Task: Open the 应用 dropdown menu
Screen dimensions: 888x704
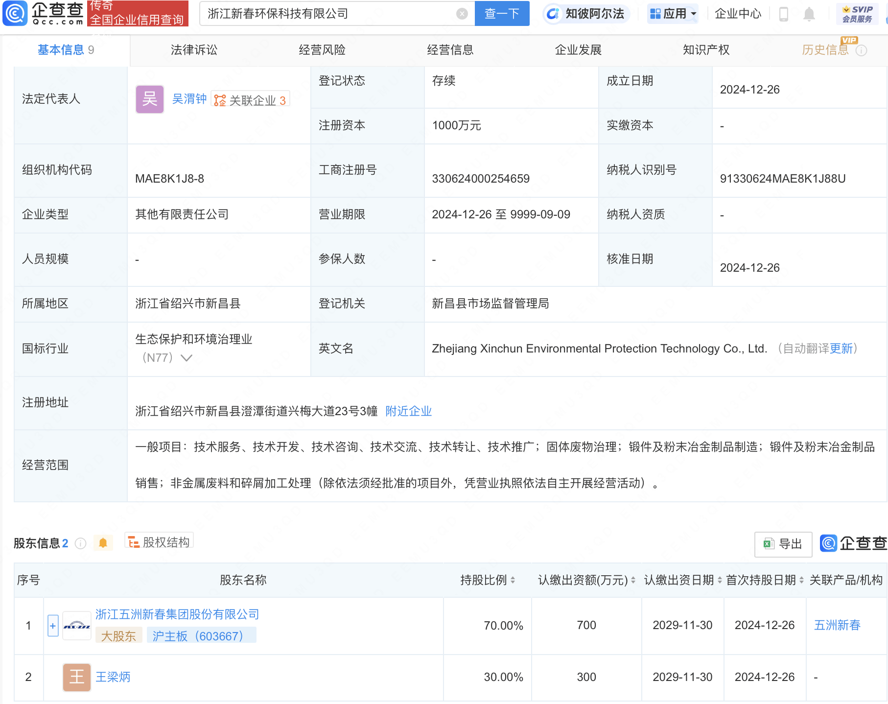Action: pyautogui.click(x=673, y=14)
